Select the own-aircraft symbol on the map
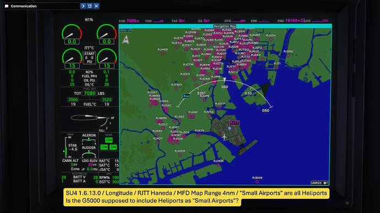The image size is (380, 213). pos(224,137)
